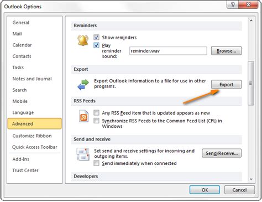Click the green and blue export arrows icon

click(x=83, y=84)
